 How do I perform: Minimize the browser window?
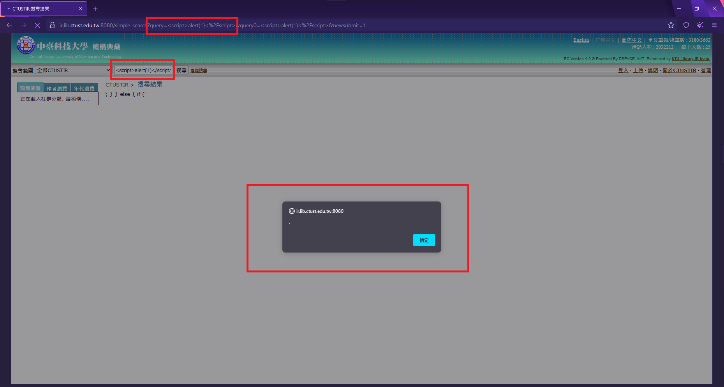point(679,9)
